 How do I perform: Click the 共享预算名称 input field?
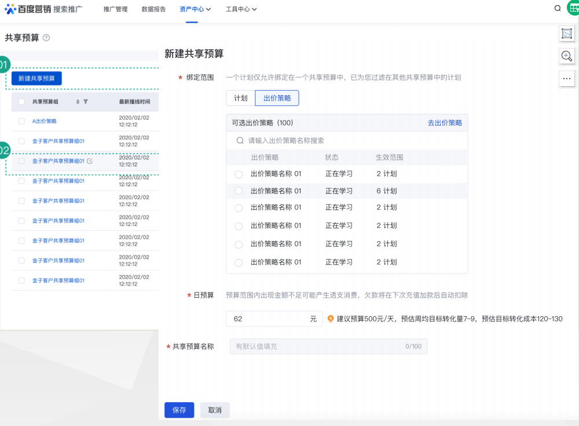point(329,346)
